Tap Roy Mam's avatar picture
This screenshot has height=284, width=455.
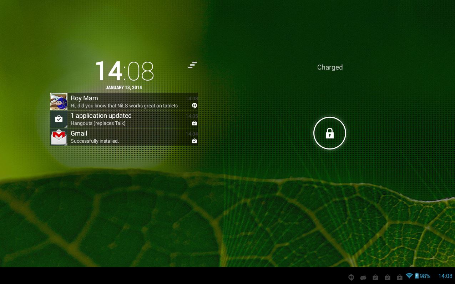click(59, 101)
